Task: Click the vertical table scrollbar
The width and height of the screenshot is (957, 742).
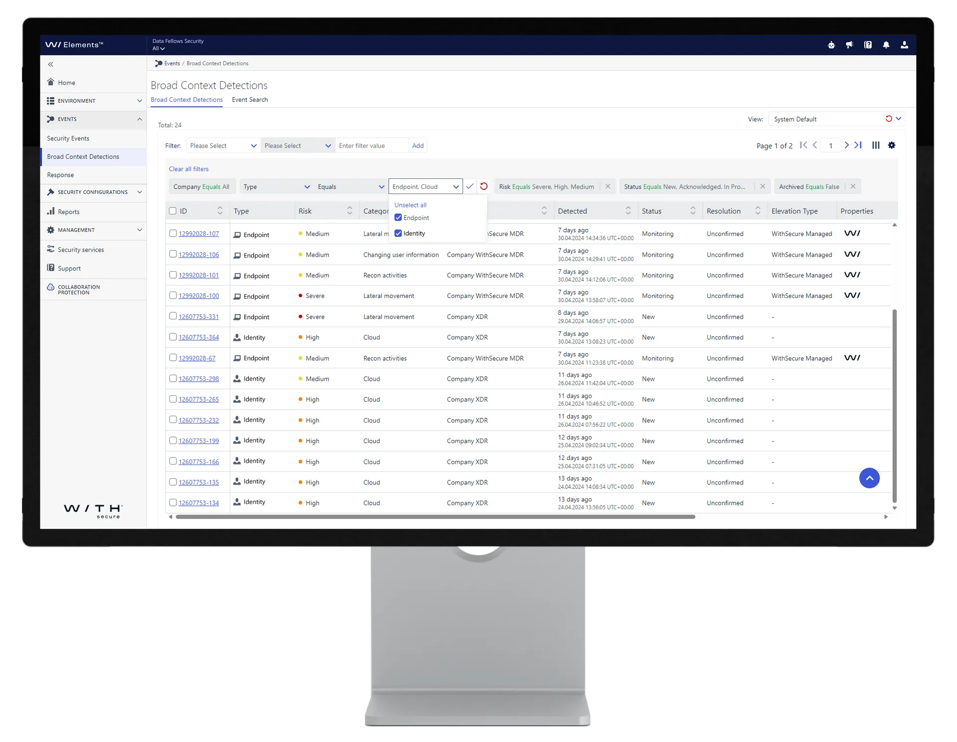Action: (x=894, y=406)
